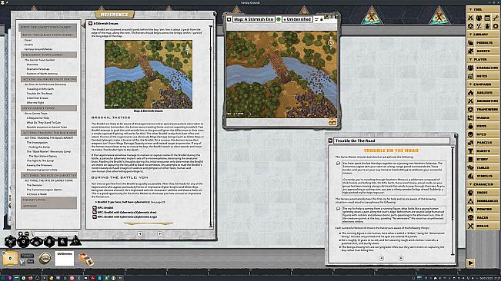The height and width of the screenshot is (281, 501).
Task: Open the Quests sidebar entry
Action: (x=483, y=151)
